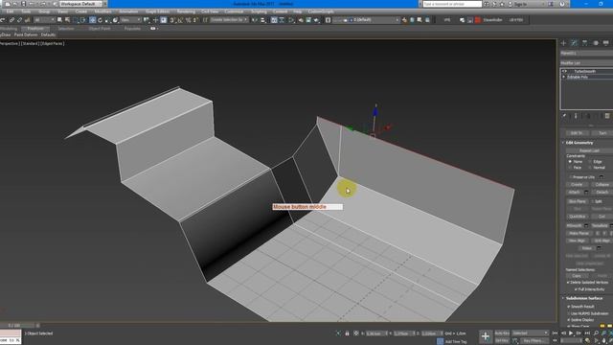Switch to the Freeform ribbon tab
The height and width of the screenshot is (345, 613).
35,29
